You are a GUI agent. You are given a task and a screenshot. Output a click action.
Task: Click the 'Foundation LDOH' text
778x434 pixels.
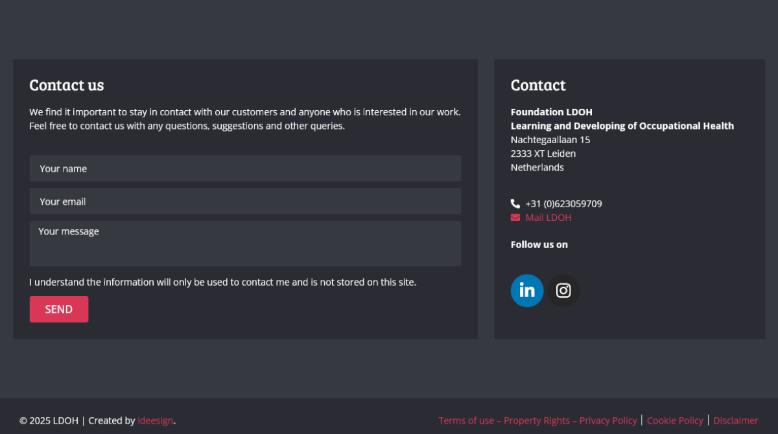tap(552, 112)
